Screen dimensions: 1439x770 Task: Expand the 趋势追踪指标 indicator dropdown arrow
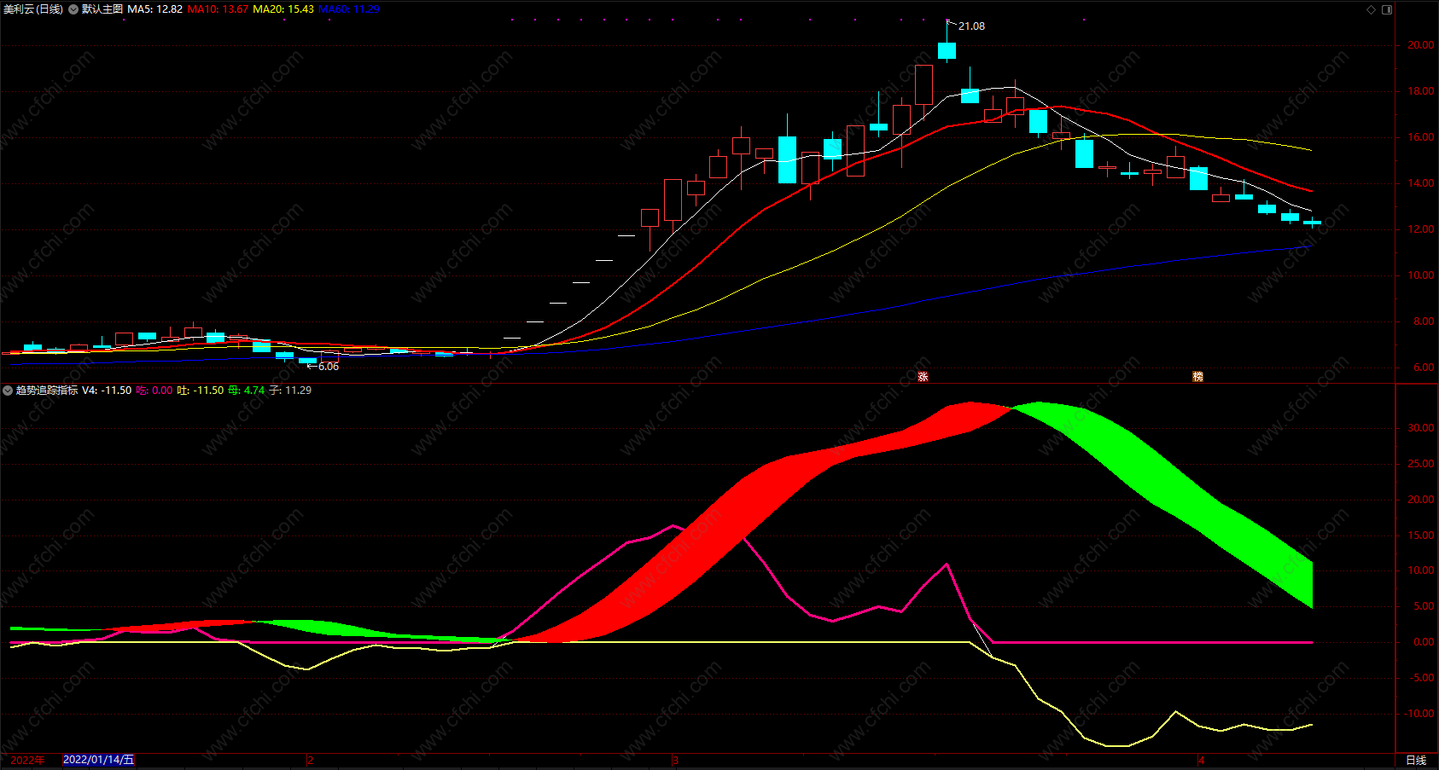click(x=8, y=391)
